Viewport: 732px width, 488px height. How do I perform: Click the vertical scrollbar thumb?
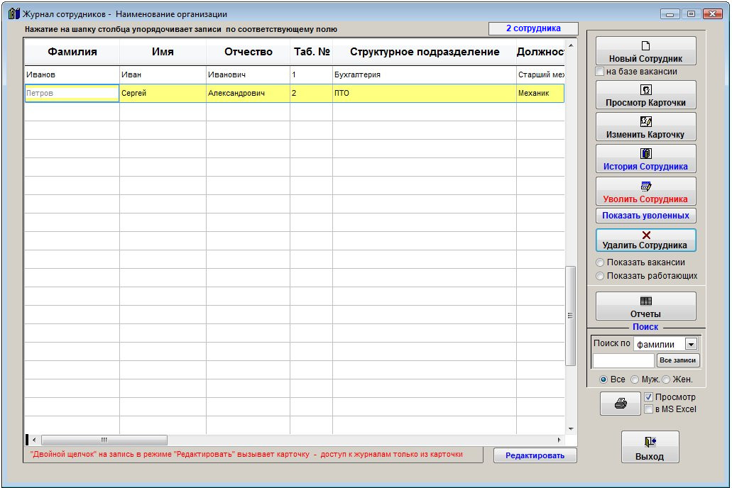coord(570,316)
